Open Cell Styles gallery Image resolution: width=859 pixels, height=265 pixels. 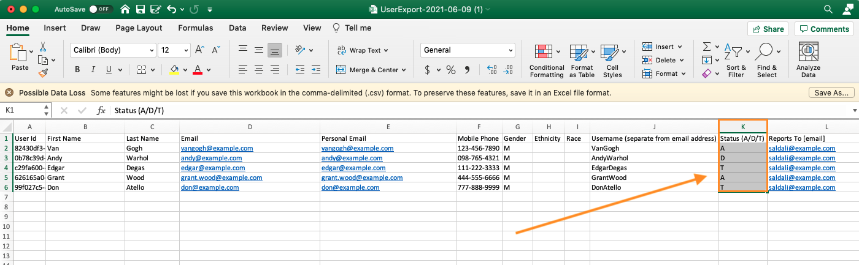(x=612, y=61)
